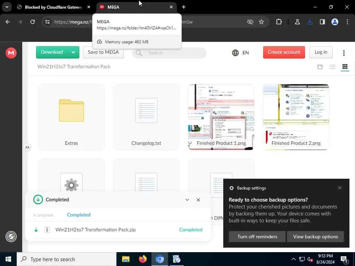The image size is (355, 266).
Task: Select the grid view icon
Action: [345, 67]
